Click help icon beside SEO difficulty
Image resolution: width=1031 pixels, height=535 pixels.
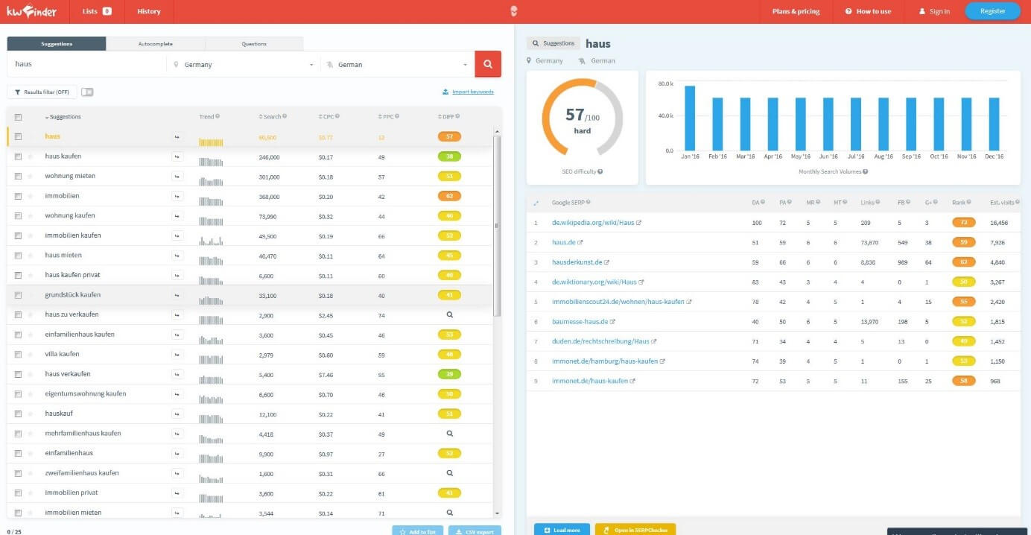pyautogui.click(x=600, y=172)
